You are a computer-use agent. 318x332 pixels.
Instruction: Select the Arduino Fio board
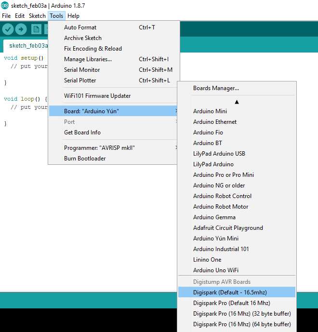pos(237,133)
